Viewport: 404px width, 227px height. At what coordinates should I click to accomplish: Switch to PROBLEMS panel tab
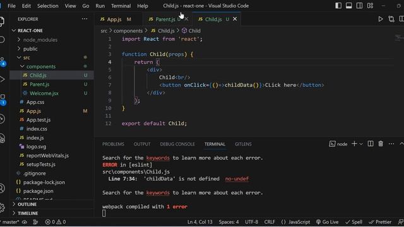113,144
